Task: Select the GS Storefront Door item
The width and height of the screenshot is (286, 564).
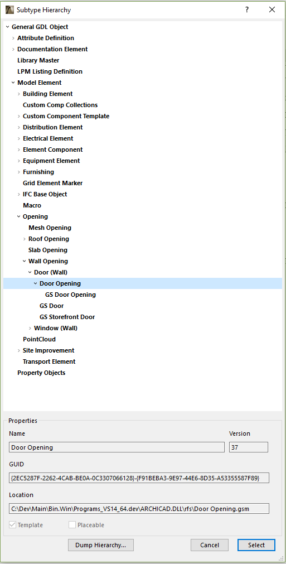Action: click(x=67, y=317)
